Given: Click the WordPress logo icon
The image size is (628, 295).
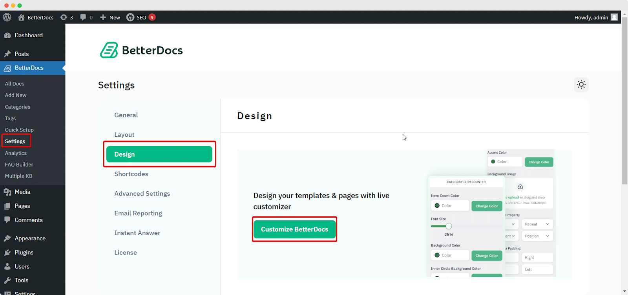Looking at the screenshot, I should (x=7, y=17).
